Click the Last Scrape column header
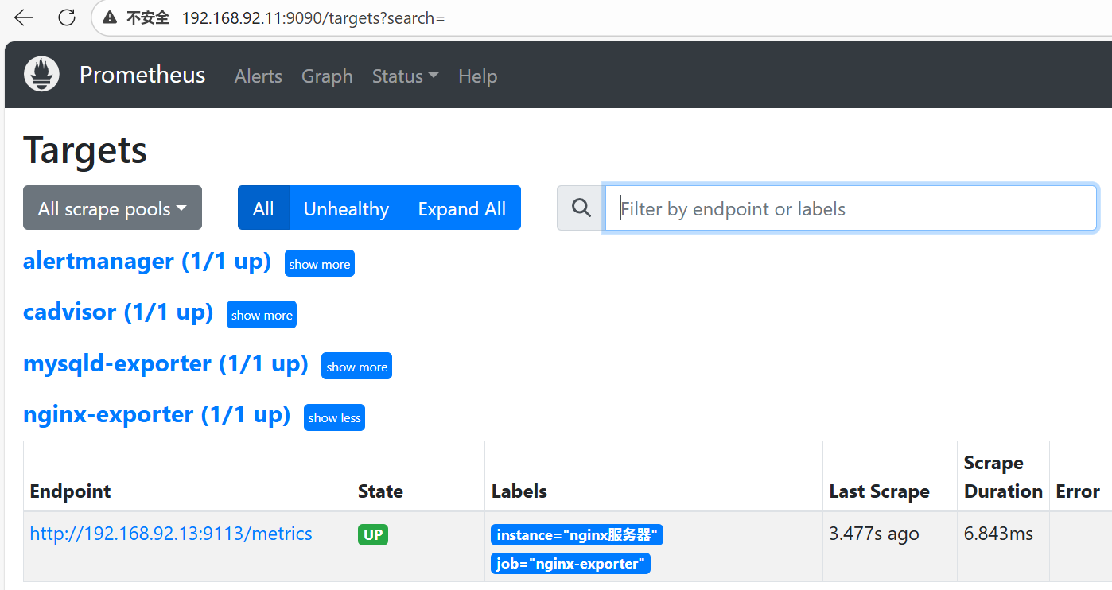This screenshot has height=590, width=1112. click(x=879, y=491)
